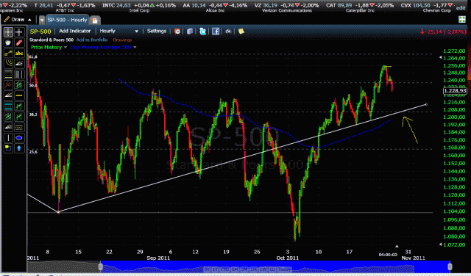Click the AA Alcoa Inc ticker
471x276 pixels.
pyautogui.click(x=215, y=7)
